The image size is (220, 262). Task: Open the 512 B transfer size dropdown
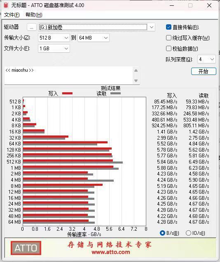[54, 38]
